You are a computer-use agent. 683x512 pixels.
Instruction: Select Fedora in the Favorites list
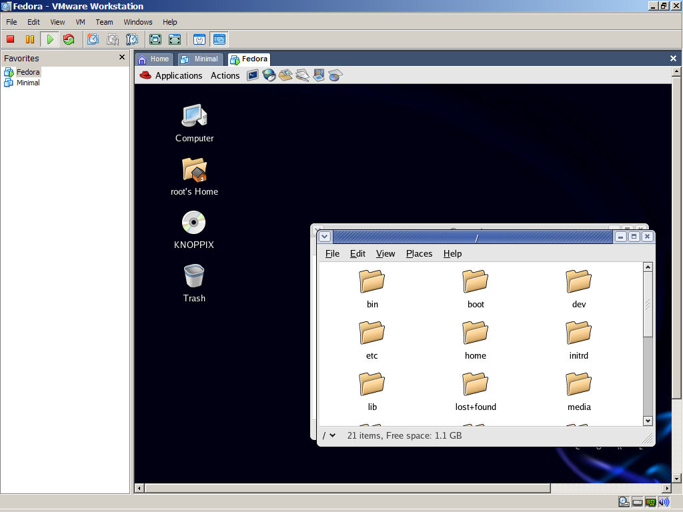(22, 72)
